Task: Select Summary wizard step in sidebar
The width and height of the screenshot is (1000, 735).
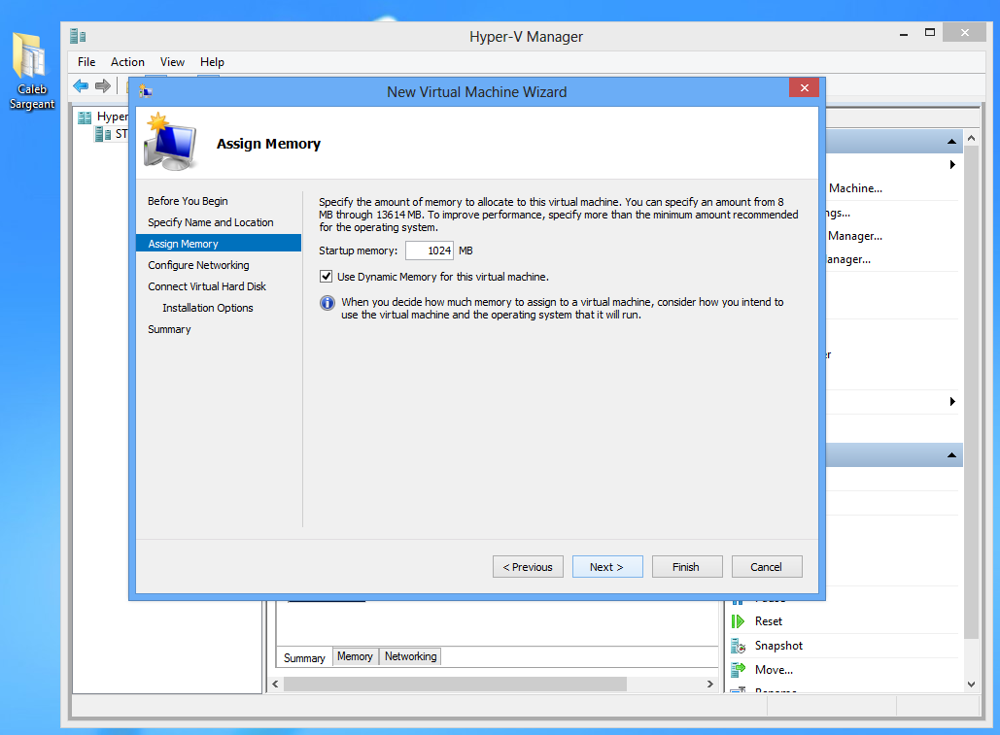Action: coord(169,329)
